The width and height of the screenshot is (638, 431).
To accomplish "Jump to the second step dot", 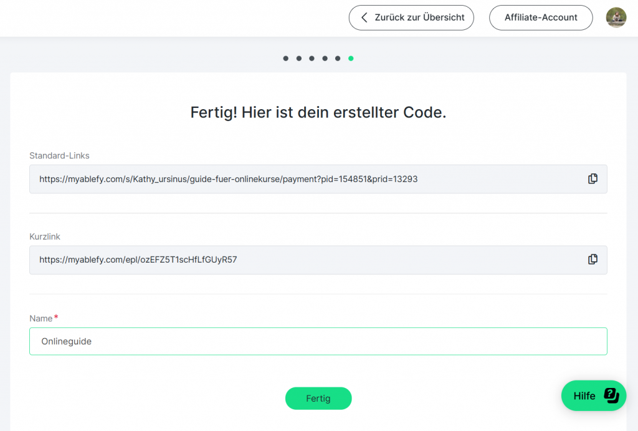I will (x=299, y=59).
